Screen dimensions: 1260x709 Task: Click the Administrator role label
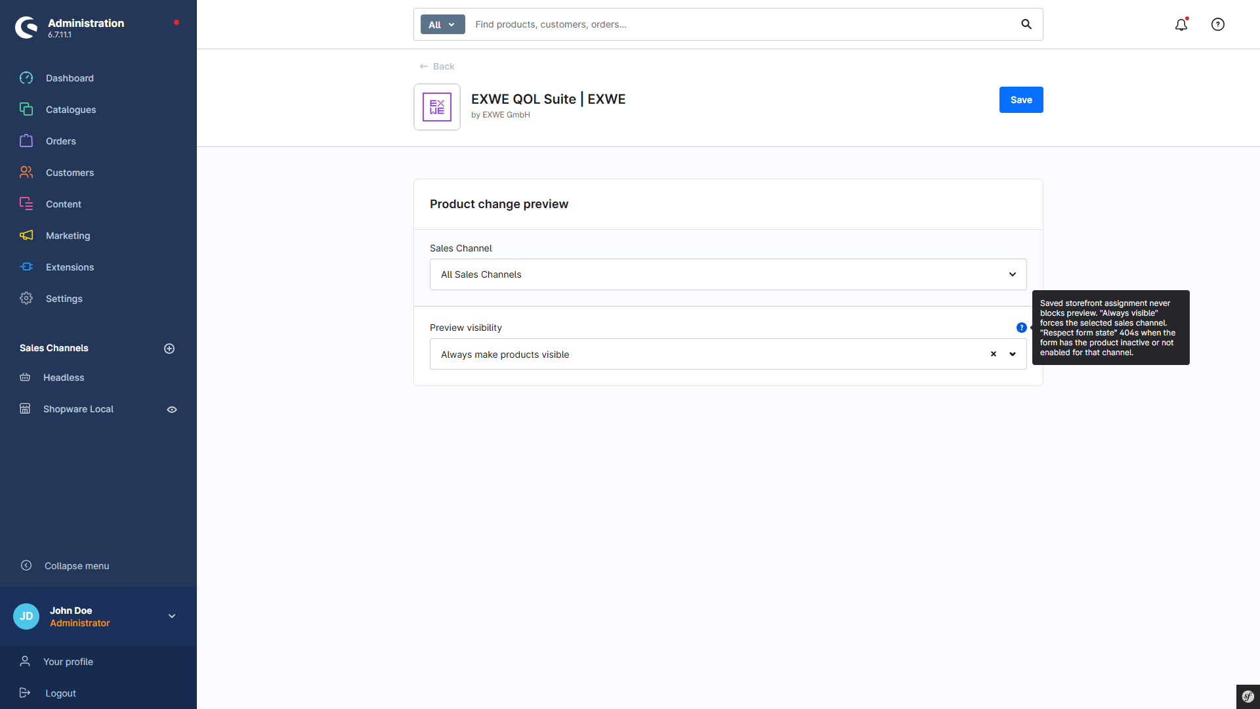click(x=80, y=623)
